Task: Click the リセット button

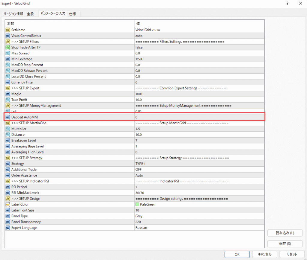Action: click(x=292, y=254)
